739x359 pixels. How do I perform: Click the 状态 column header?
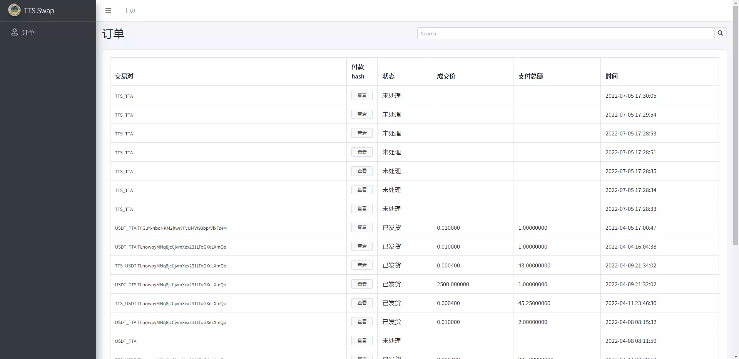coord(388,76)
